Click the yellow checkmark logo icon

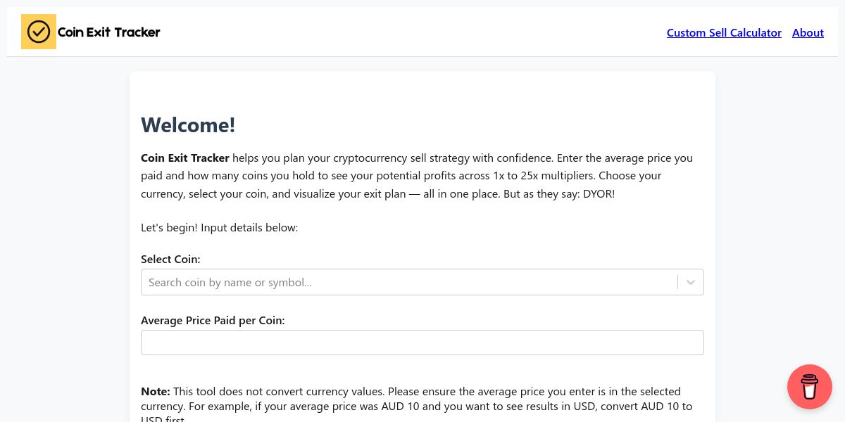[39, 32]
